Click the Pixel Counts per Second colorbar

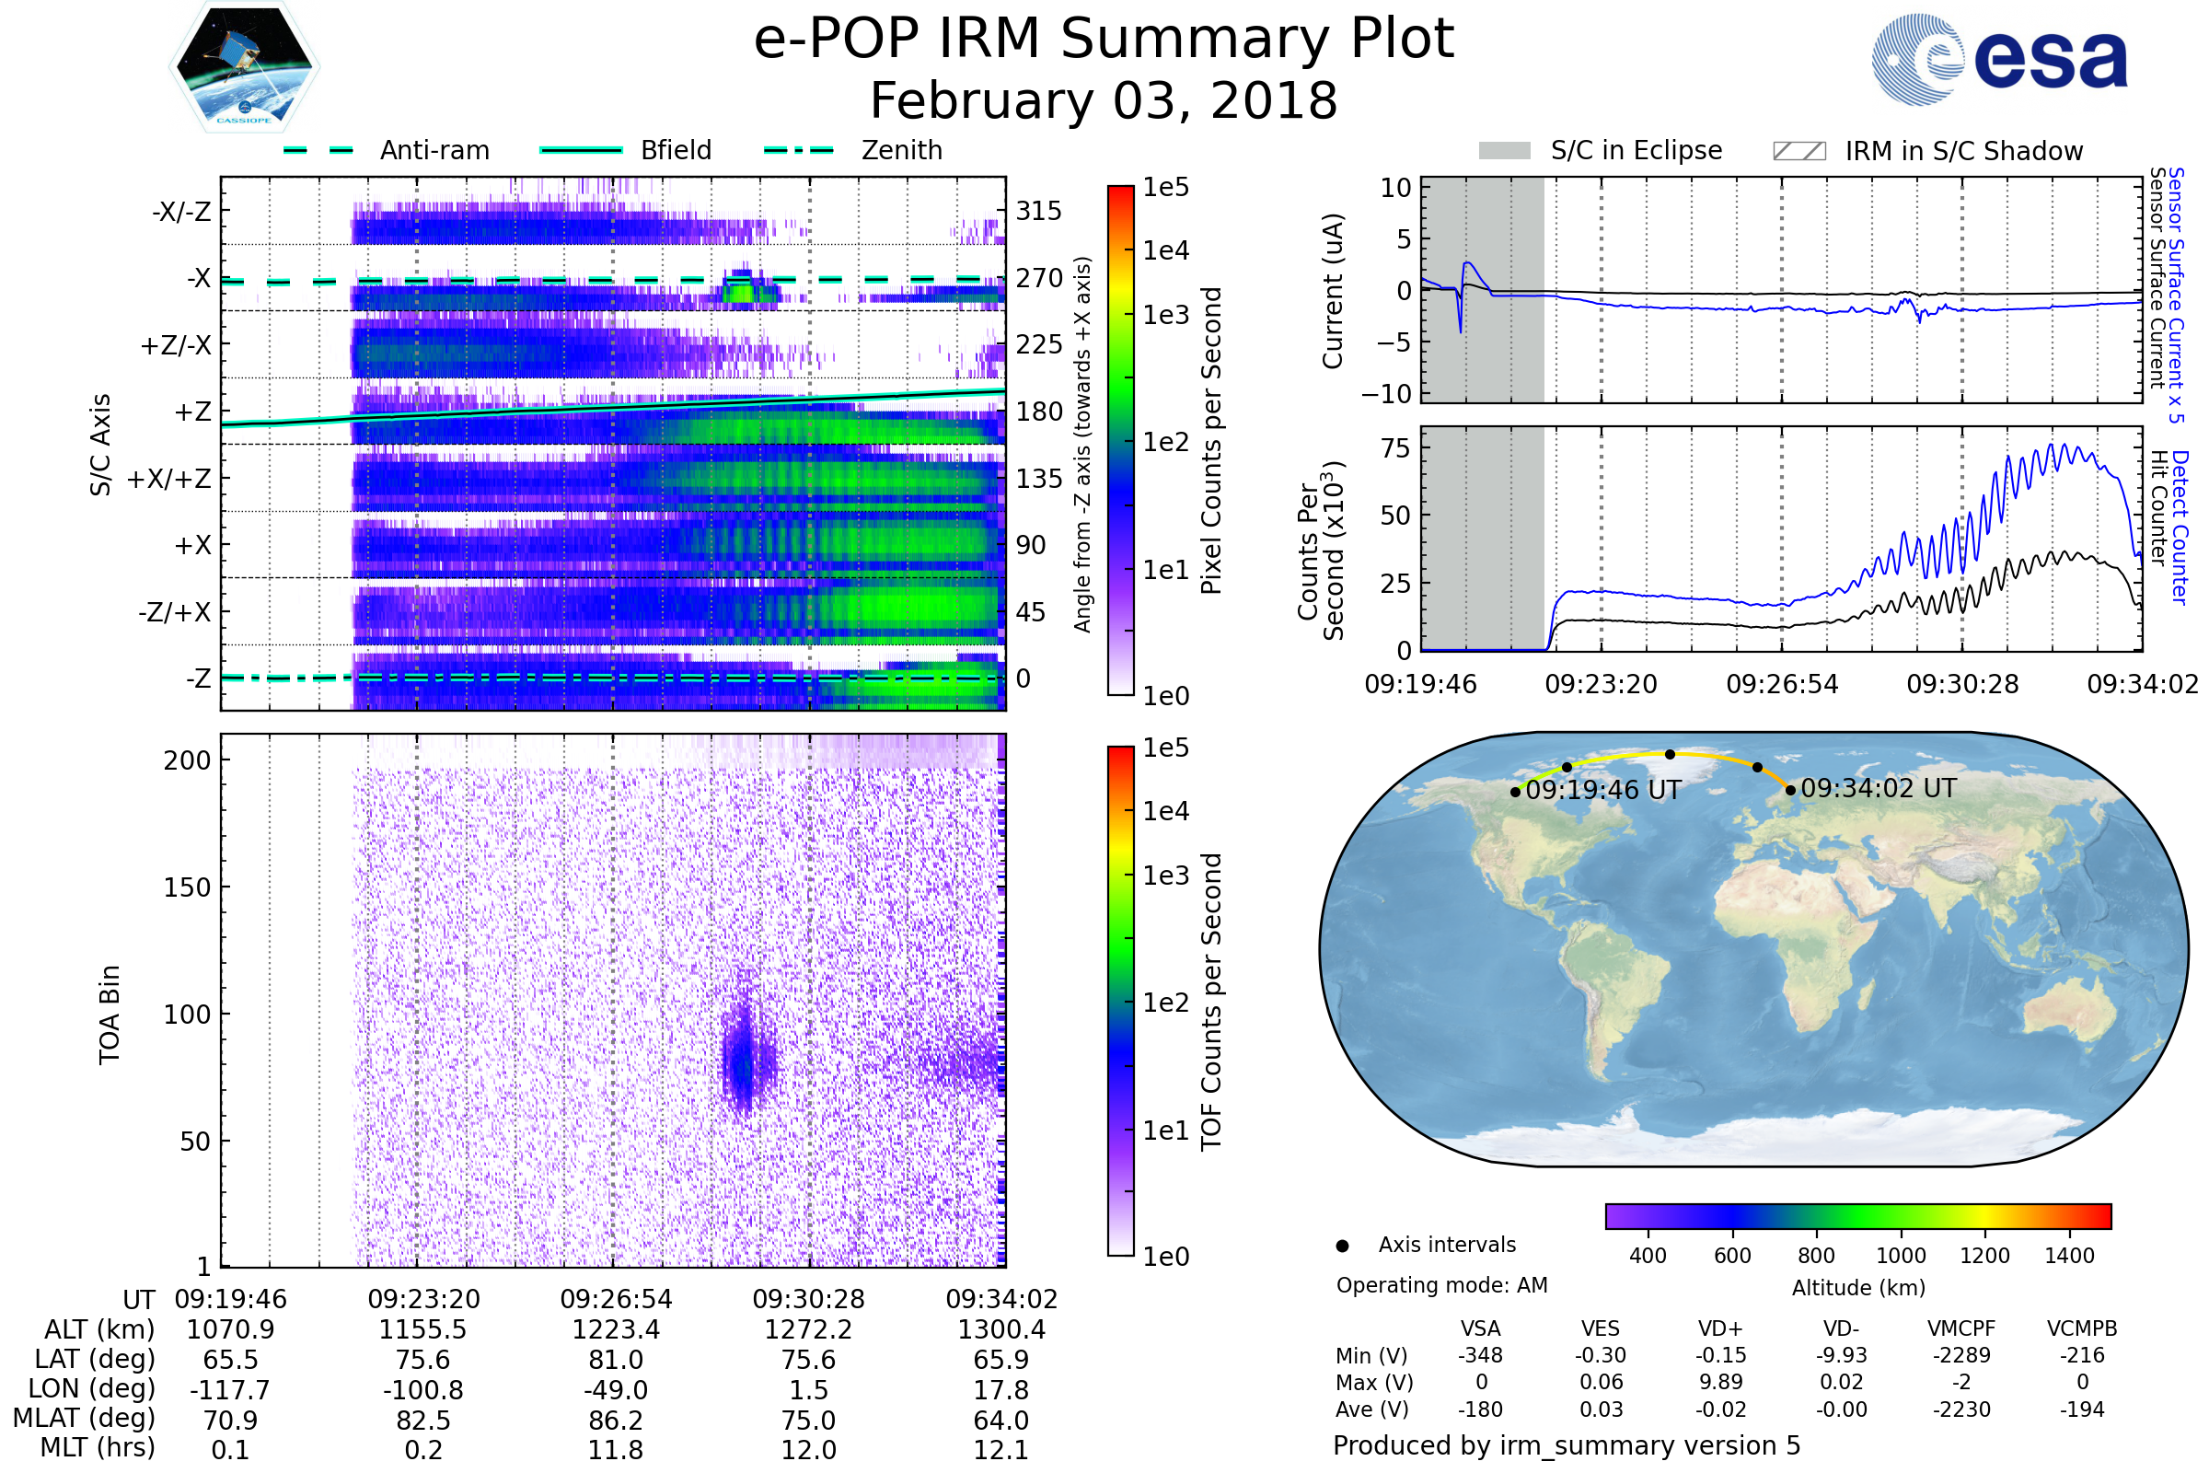(x=1120, y=440)
